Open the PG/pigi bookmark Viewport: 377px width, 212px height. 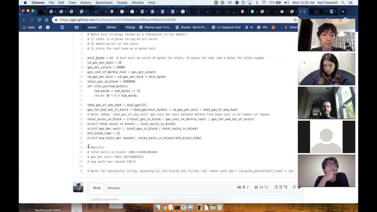pyautogui.click(x=127, y=27)
